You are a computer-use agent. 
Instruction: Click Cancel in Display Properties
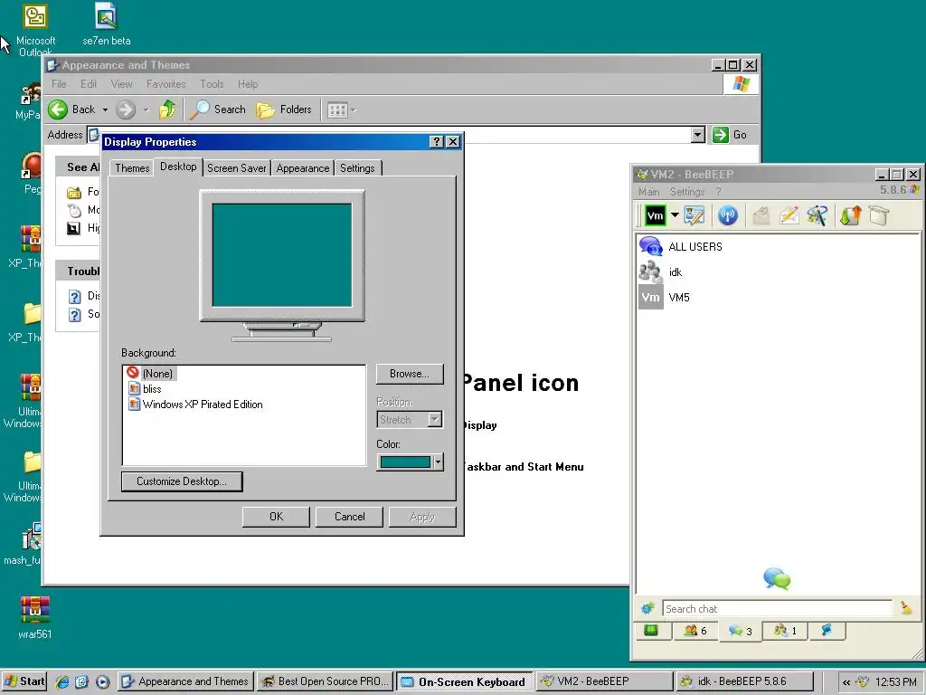[350, 517]
